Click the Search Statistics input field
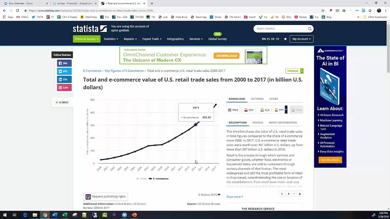 click(x=280, y=29)
